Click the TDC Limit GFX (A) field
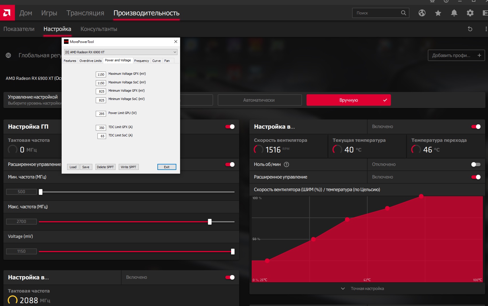The height and width of the screenshot is (306, 488). click(101, 128)
